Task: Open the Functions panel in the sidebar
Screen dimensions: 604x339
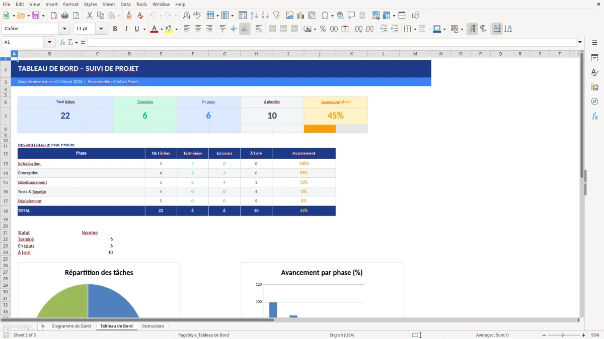Action: [594, 116]
